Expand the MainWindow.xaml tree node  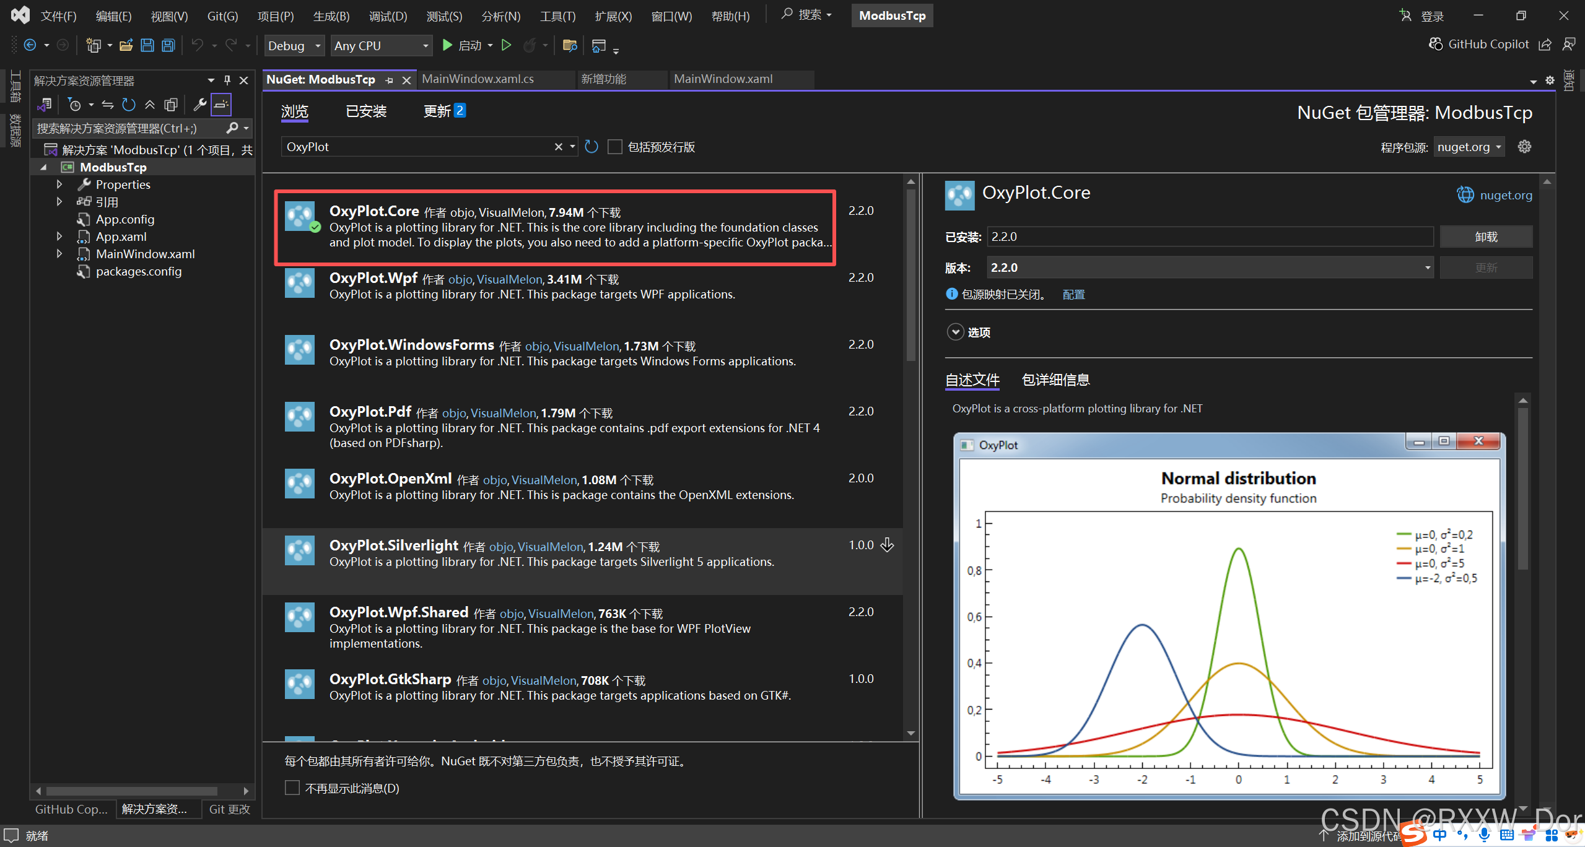tap(59, 253)
